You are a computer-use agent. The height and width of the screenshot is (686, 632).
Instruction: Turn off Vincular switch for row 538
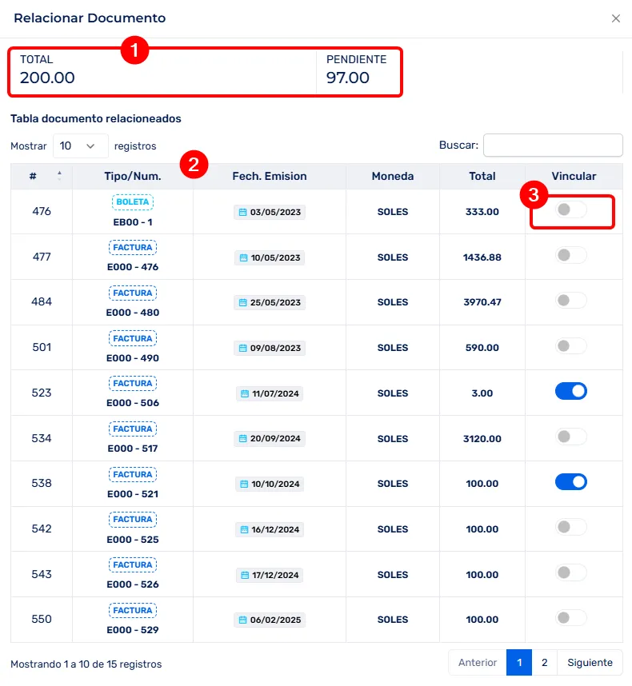pos(571,482)
